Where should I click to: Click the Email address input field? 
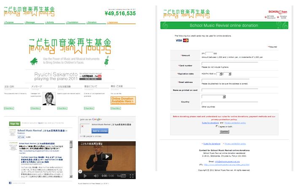225,80
